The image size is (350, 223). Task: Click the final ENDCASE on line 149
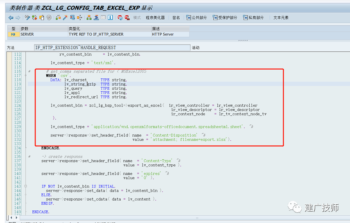pyautogui.click(x=41, y=212)
